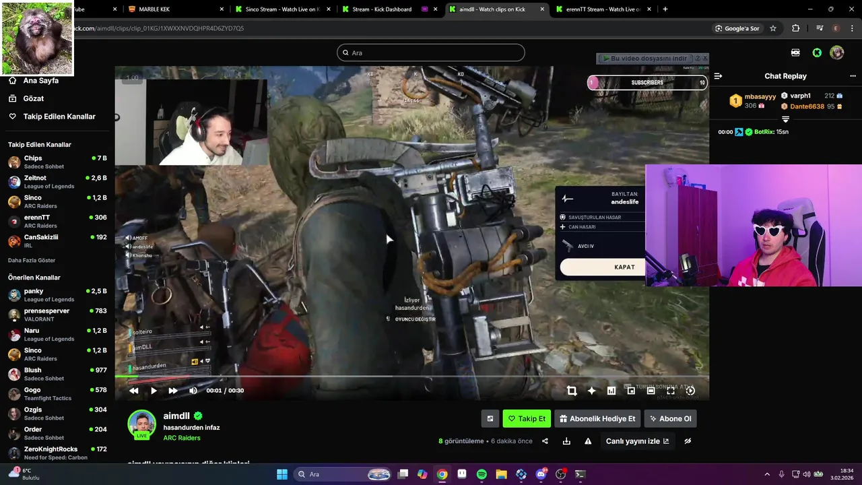
Task: Open a new browser tab
Action: point(665,9)
